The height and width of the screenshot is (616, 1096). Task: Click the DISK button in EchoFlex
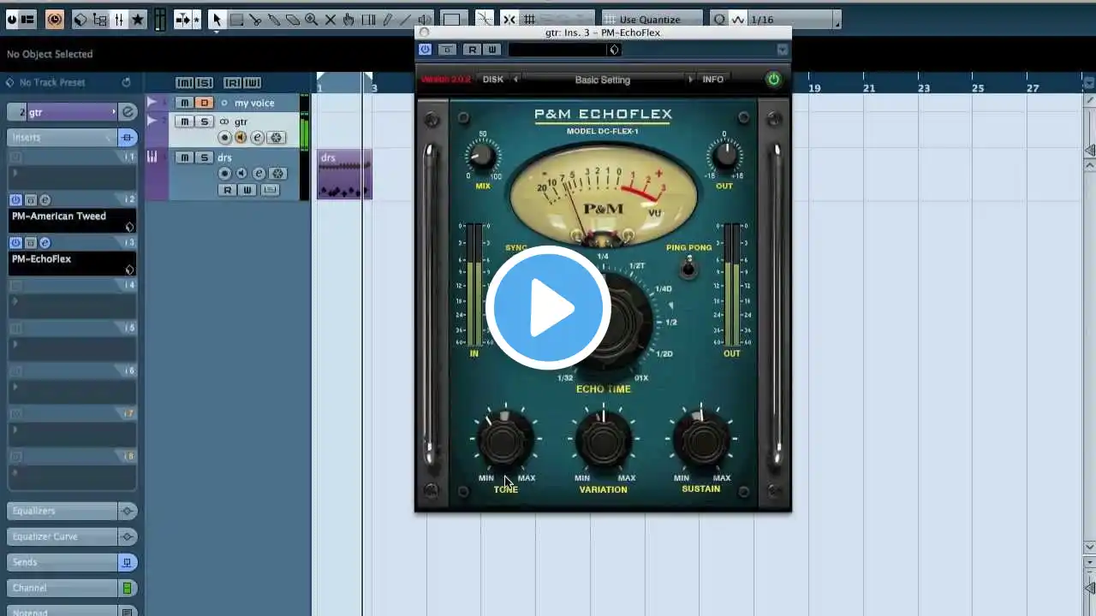(x=493, y=80)
